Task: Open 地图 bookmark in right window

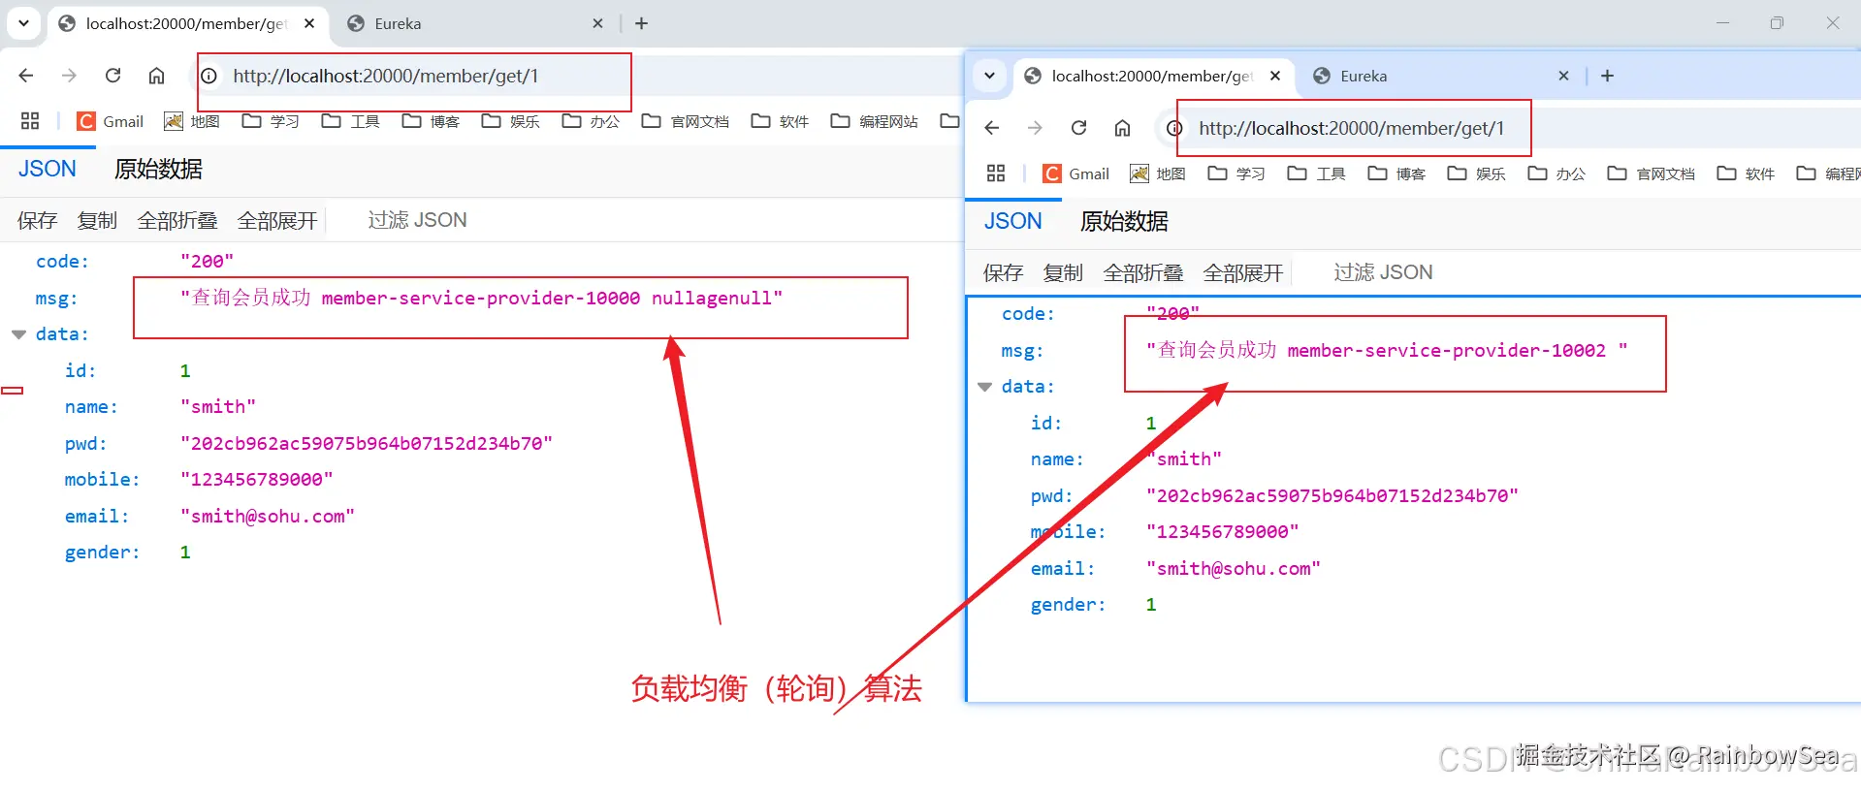Action: click(1158, 174)
